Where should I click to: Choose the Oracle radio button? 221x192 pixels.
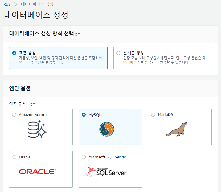click(x=14, y=157)
